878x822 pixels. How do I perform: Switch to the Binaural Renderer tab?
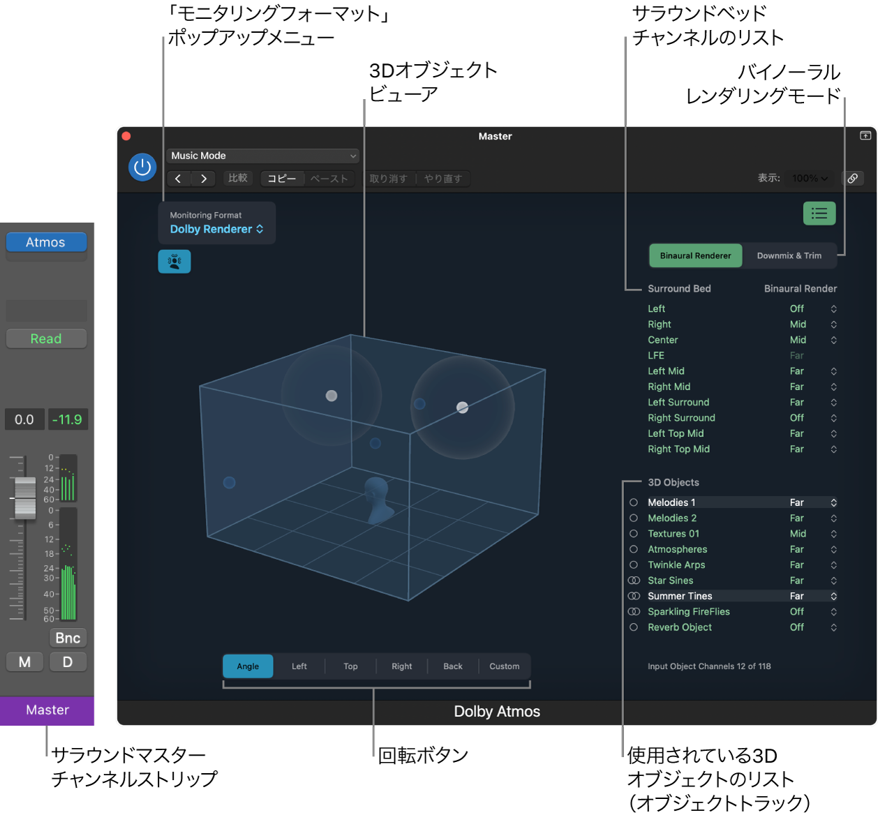[696, 255]
